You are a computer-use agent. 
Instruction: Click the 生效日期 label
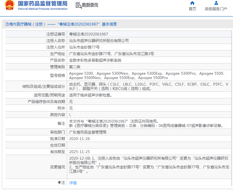57,145
